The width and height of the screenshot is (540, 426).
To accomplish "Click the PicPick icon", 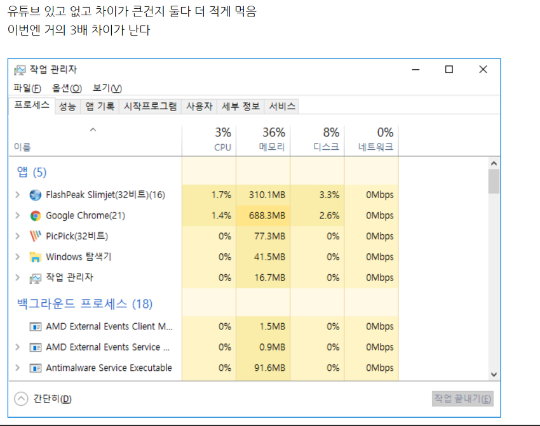I will tap(35, 236).
